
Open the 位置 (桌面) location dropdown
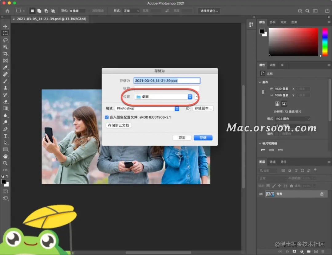(x=163, y=97)
